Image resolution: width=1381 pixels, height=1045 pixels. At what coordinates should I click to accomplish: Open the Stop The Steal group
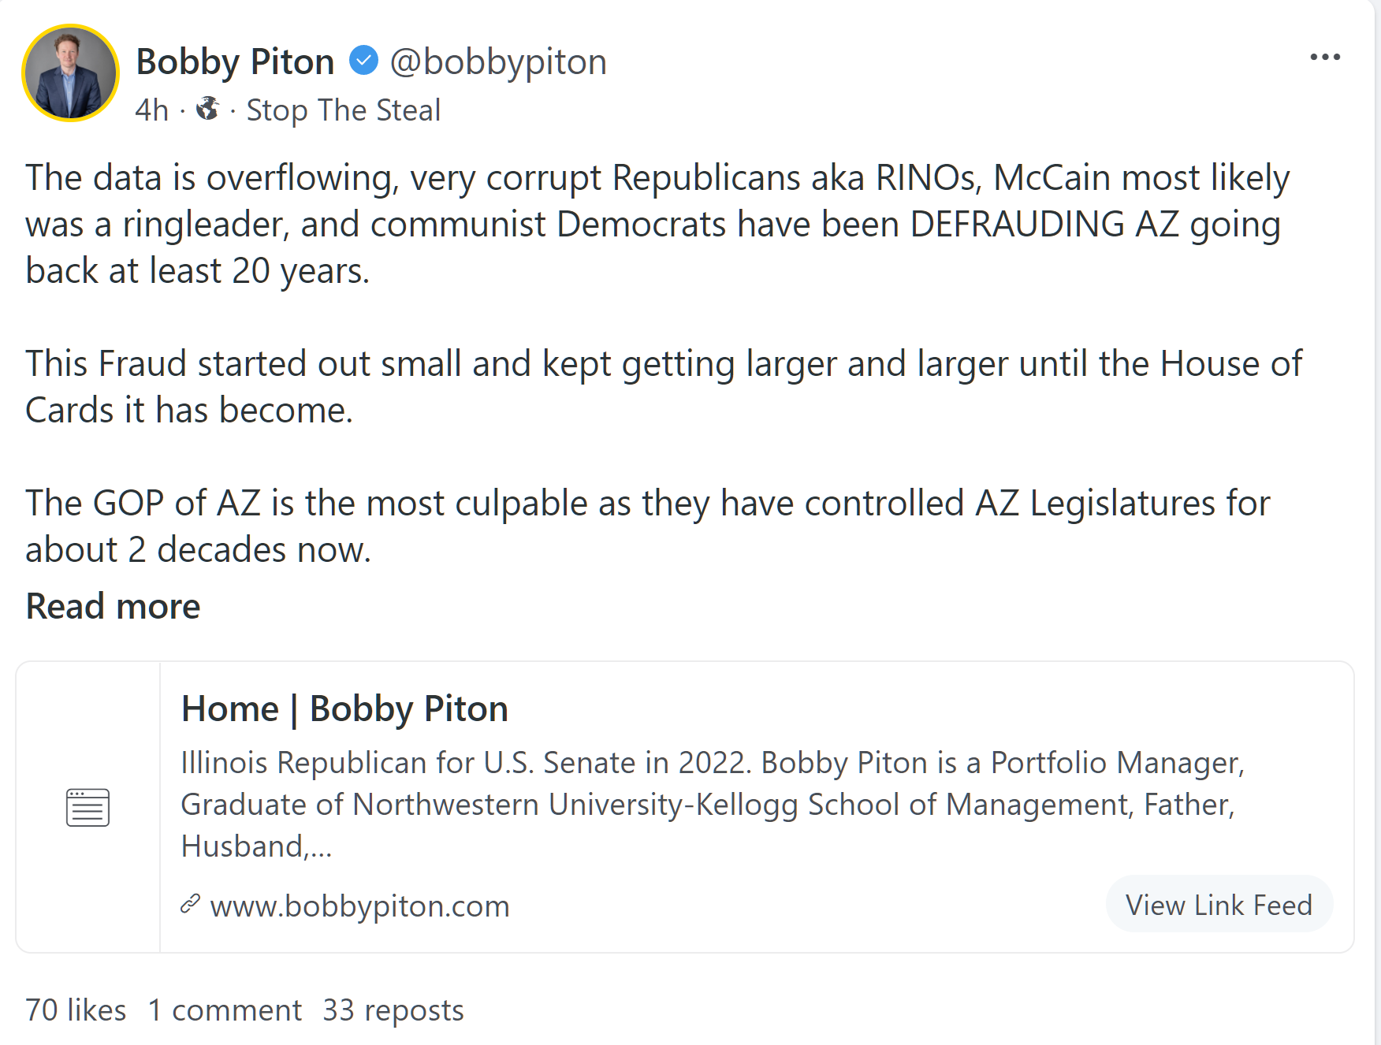coord(343,110)
